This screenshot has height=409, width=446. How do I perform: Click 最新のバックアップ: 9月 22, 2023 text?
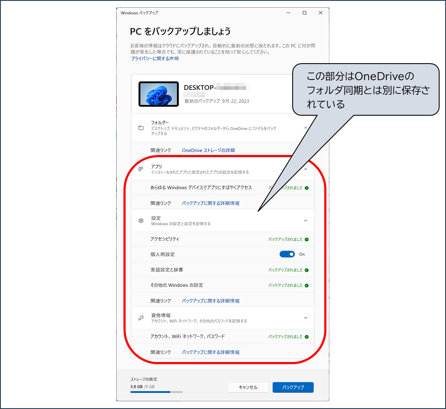coord(217,101)
